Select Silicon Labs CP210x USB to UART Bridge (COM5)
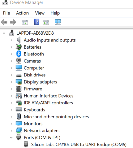The image size is (133, 148). (x=79, y=145)
